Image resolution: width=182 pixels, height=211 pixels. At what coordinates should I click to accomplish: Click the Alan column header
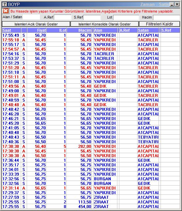(105, 30)
